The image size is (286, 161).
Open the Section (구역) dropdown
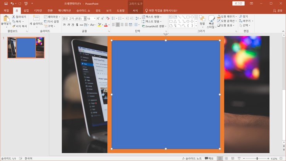click(x=49, y=26)
